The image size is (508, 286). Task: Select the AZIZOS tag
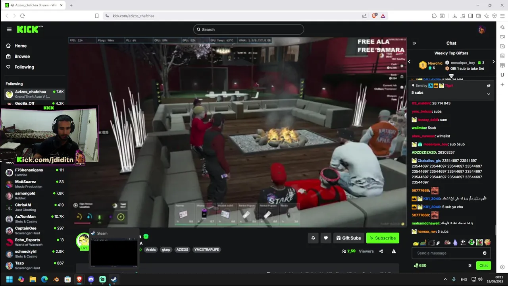(x=182, y=249)
